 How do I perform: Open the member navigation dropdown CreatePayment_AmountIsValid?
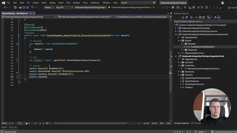[141, 17]
